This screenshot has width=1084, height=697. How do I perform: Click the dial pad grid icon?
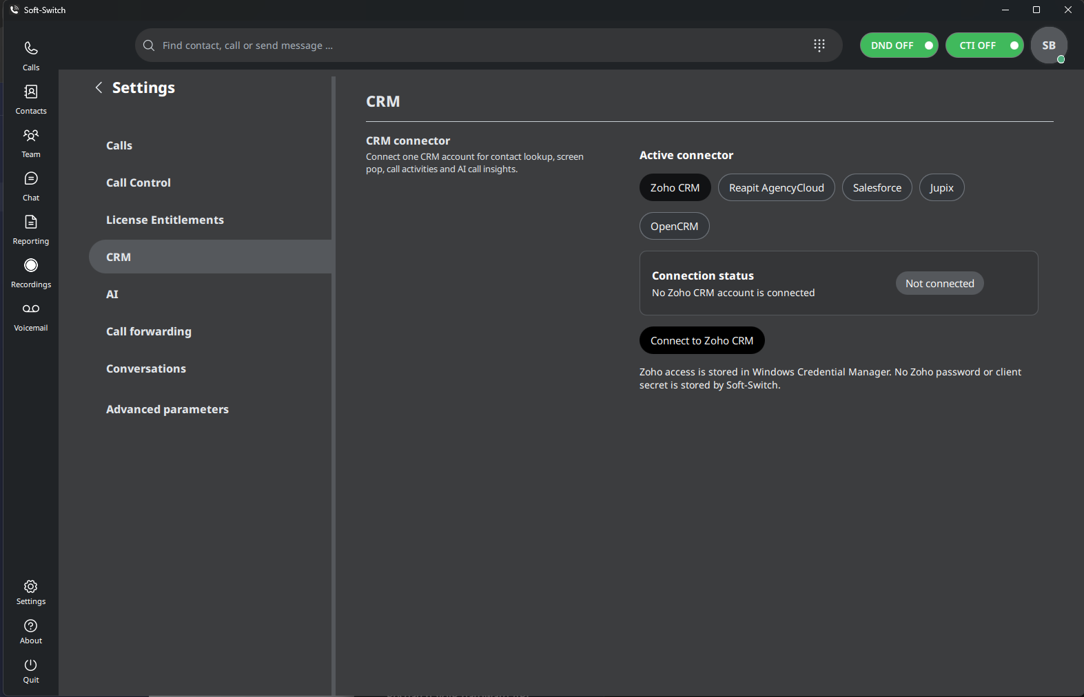tap(819, 45)
